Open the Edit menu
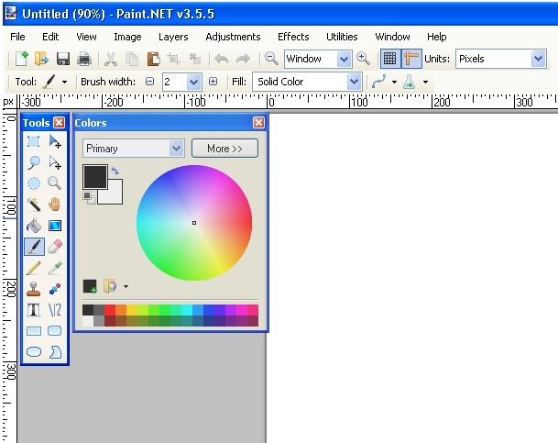Screen dimensions: 558x443 tap(50, 37)
